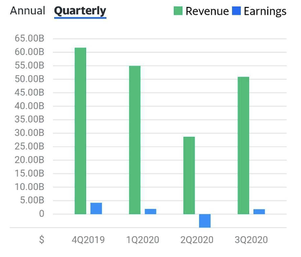Toggle the Earnings series legend label
301x257 pixels.
point(265,11)
